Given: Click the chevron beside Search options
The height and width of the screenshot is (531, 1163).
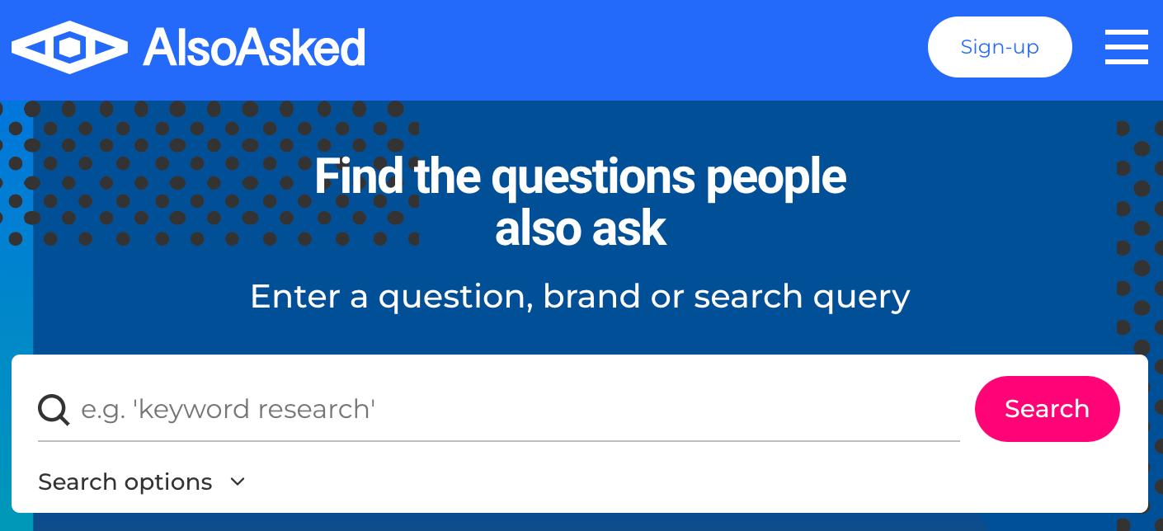Looking at the screenshot, I should pyautogui.click(x=238, y=482).
